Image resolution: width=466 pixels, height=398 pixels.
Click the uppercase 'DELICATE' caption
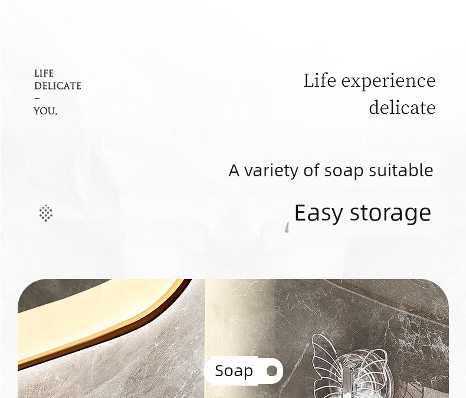click(57, 86)
